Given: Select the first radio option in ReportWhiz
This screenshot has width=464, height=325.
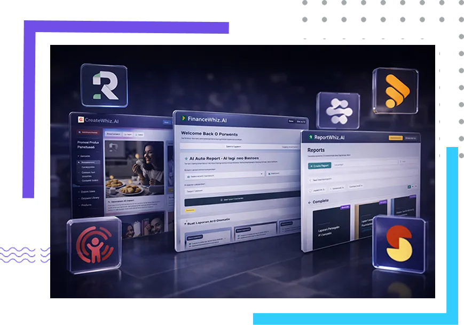Looking at the screenshot, I should click(x=311, y=180).
